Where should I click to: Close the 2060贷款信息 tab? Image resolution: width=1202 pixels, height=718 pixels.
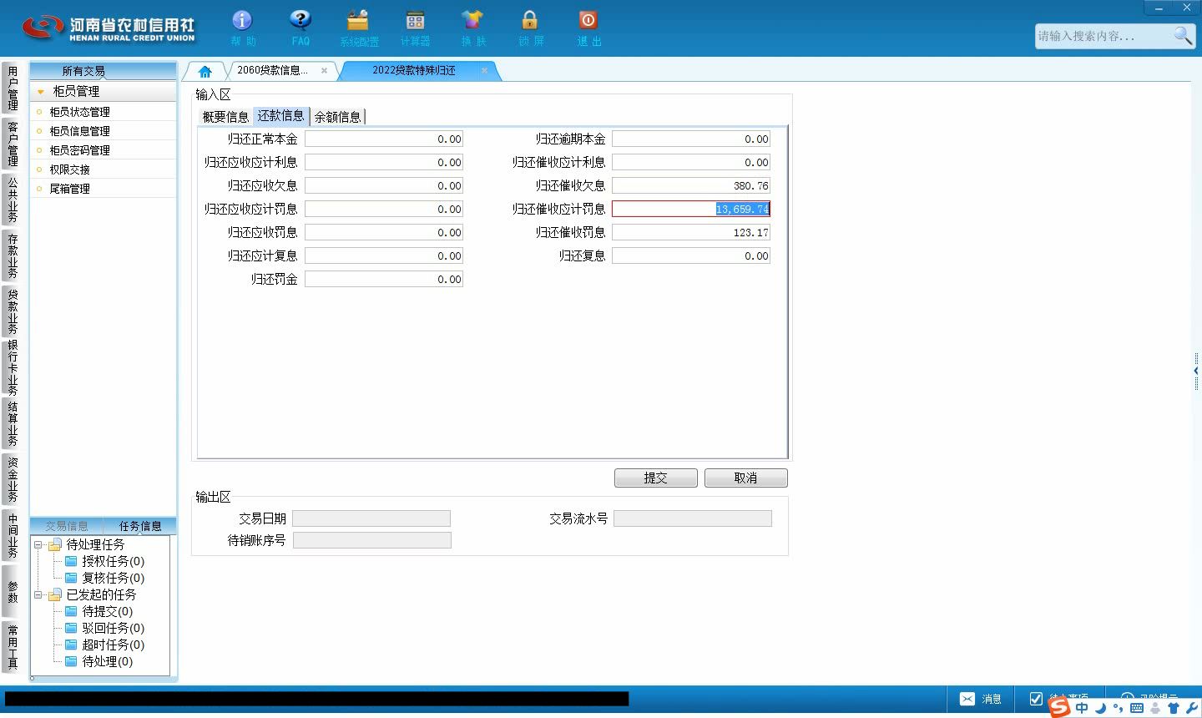click(x=324, y=71)
